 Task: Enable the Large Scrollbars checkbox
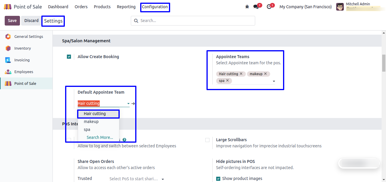coord(207,140)
